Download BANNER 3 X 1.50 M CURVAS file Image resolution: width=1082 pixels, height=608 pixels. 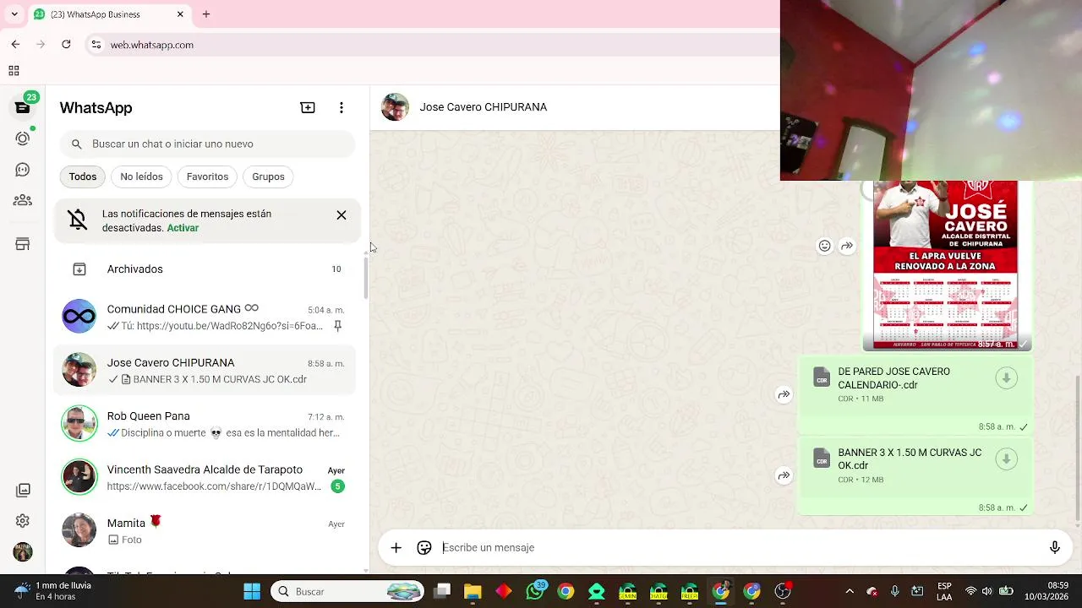1006,459
